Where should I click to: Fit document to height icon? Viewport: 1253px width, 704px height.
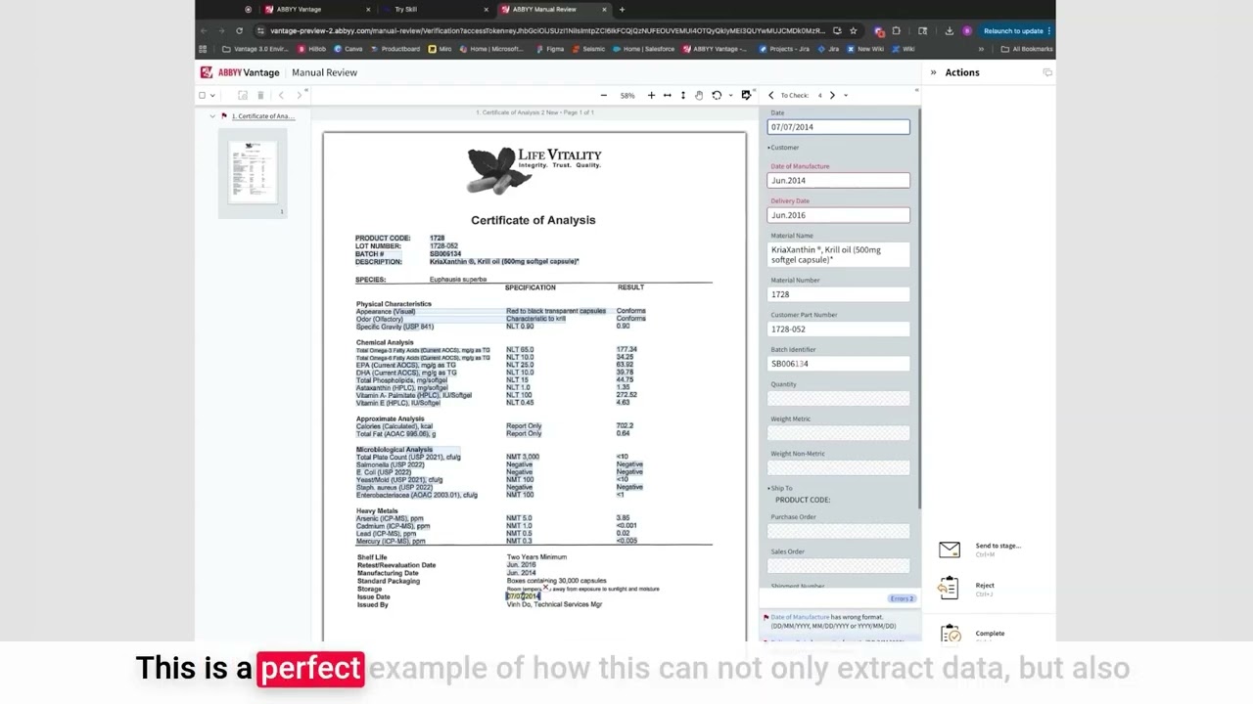(683, 95)
